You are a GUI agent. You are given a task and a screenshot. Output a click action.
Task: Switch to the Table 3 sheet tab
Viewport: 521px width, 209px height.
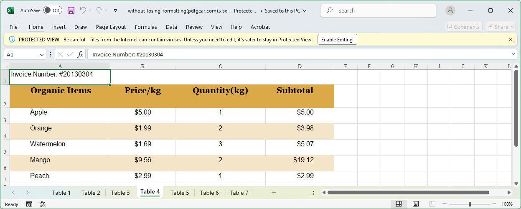[120, 193]
